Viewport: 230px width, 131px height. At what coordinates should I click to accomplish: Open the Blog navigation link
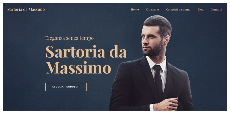(x=200, y=9)
